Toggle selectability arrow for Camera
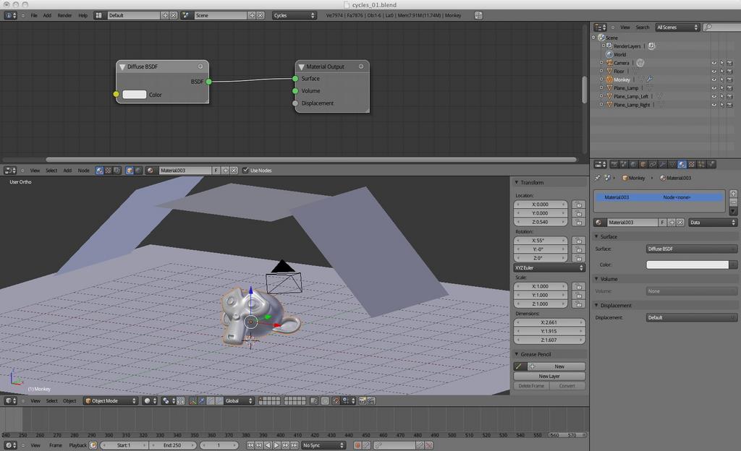 pyautogui.click(x=722, y=63)
